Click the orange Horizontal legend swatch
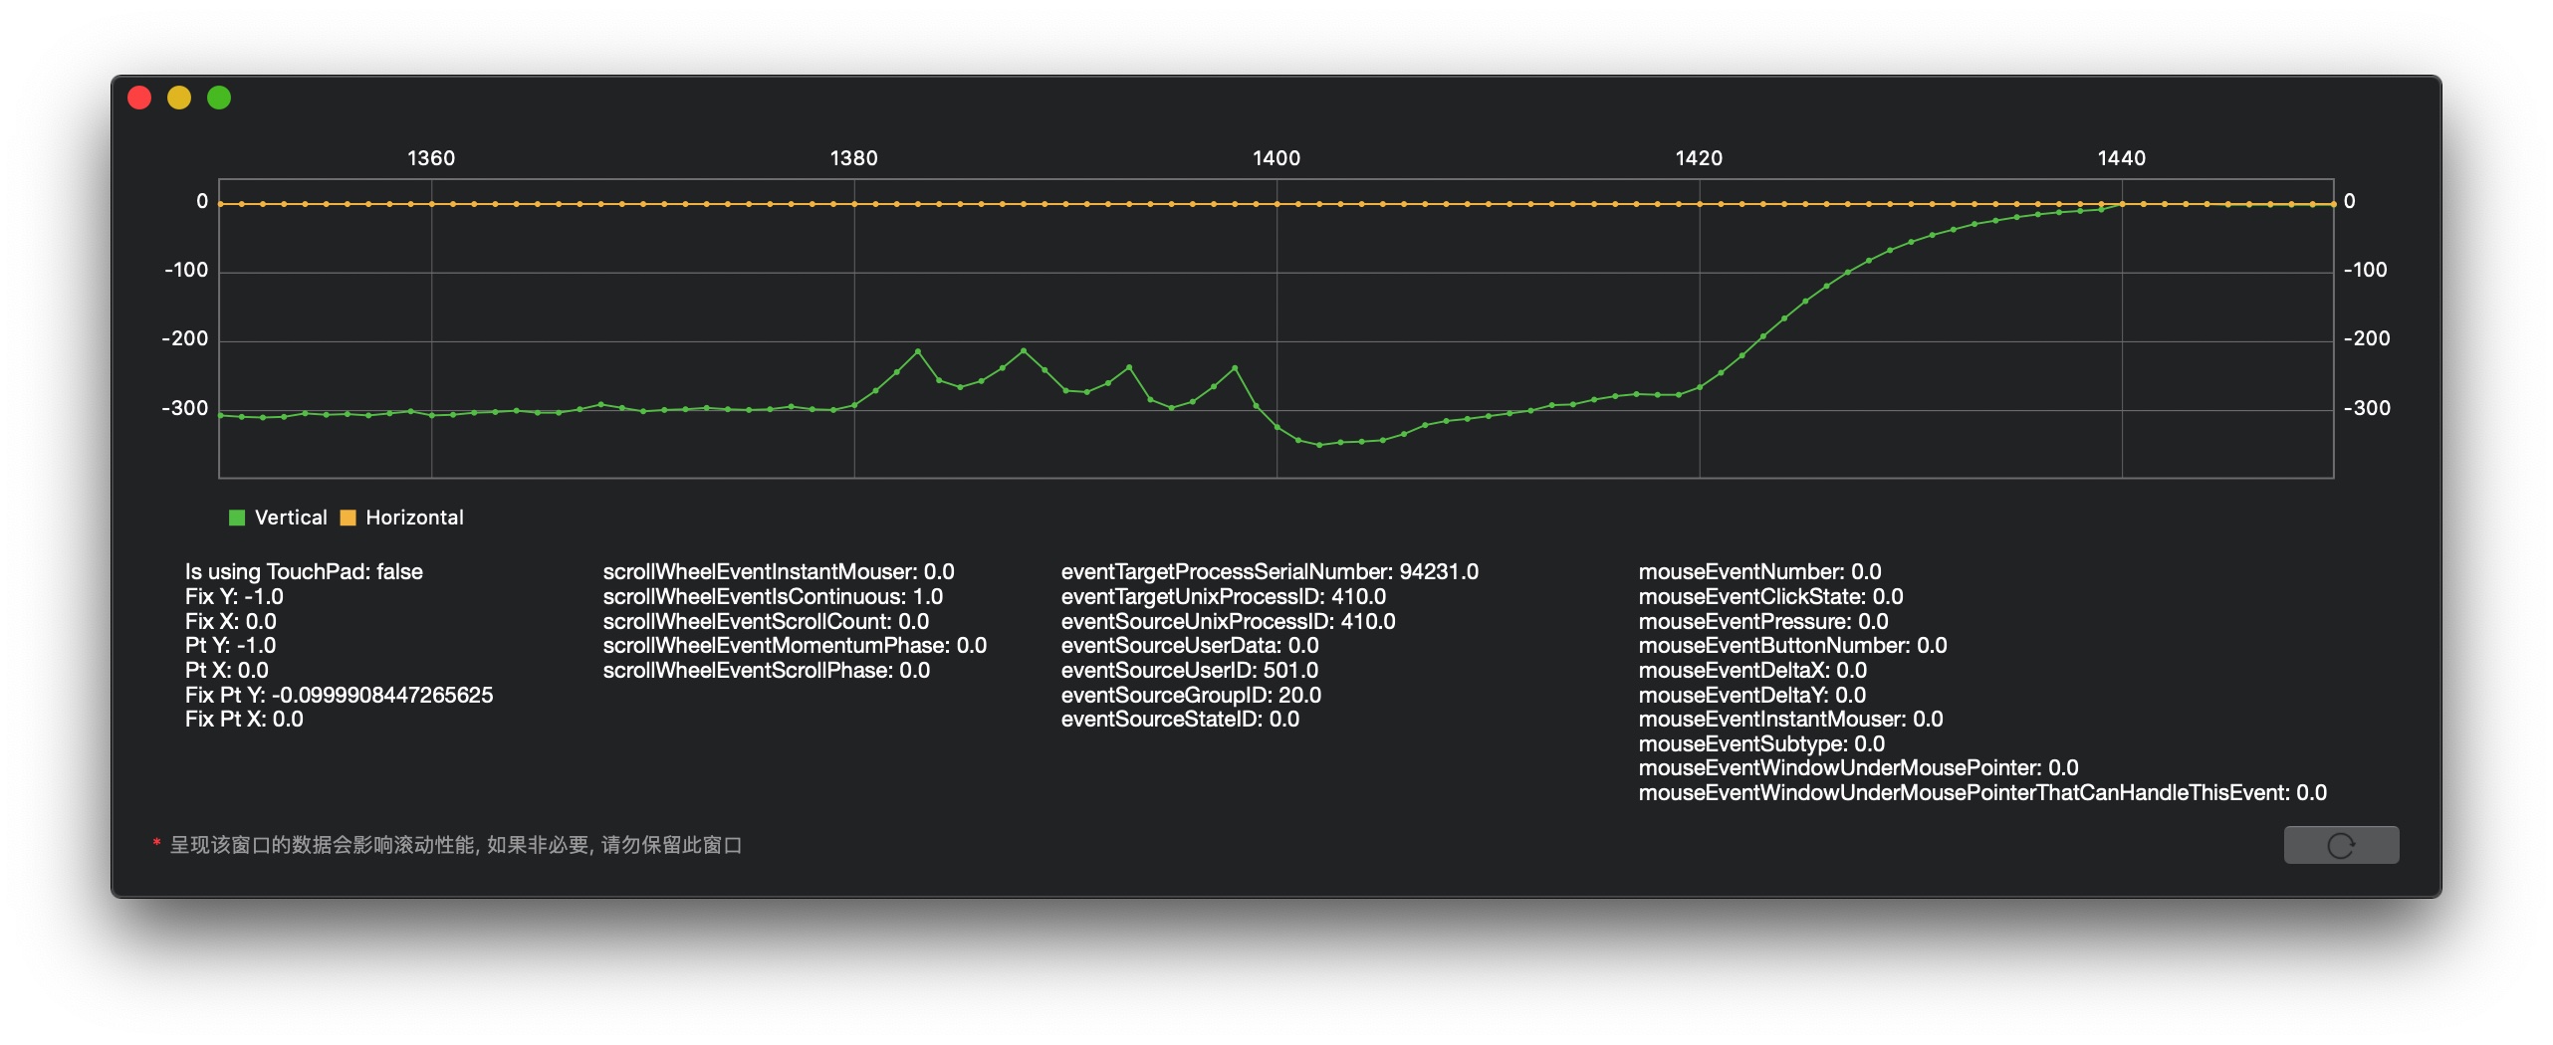Screen dimensions: 2553x1045 (348, 518)
